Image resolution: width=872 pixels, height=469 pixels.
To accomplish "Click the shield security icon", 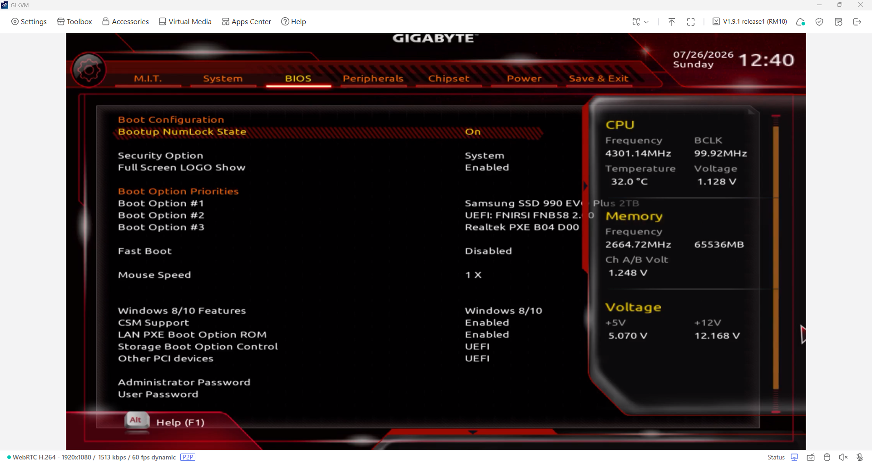I will pyautogui.click(x=819, y=22).
